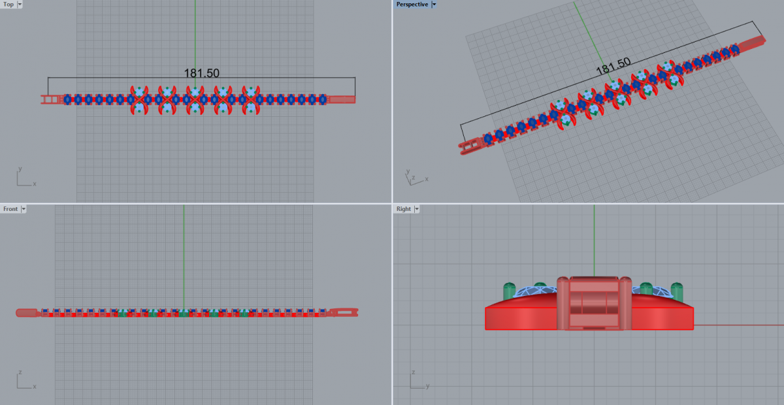The image size is (784, 405).
Task: Select the Front viewport title label
Action: tap(10, 209)
